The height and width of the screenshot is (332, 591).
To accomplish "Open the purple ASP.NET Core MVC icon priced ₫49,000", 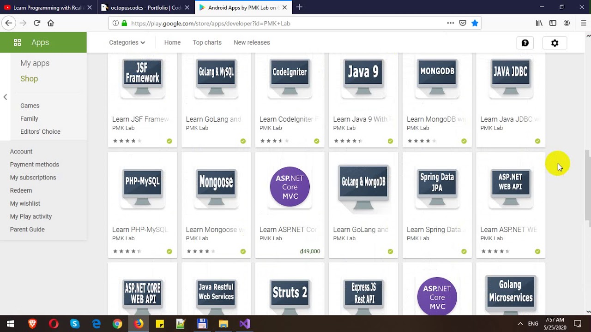I will (289, 187).
